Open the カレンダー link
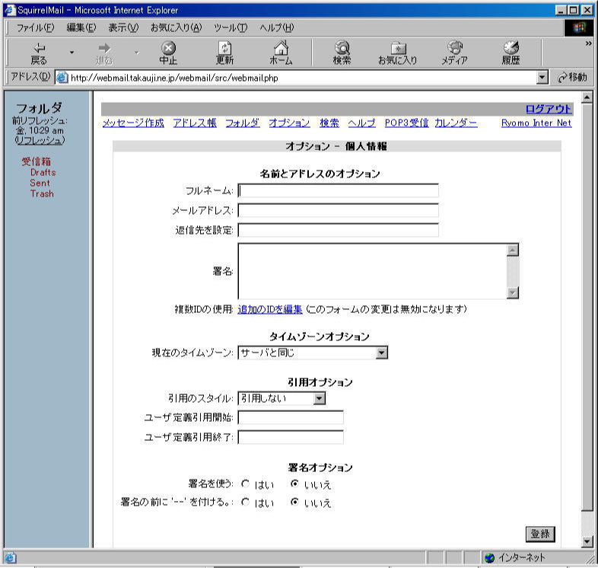This screenshot has width=598, height=568. tap(456, 123)
